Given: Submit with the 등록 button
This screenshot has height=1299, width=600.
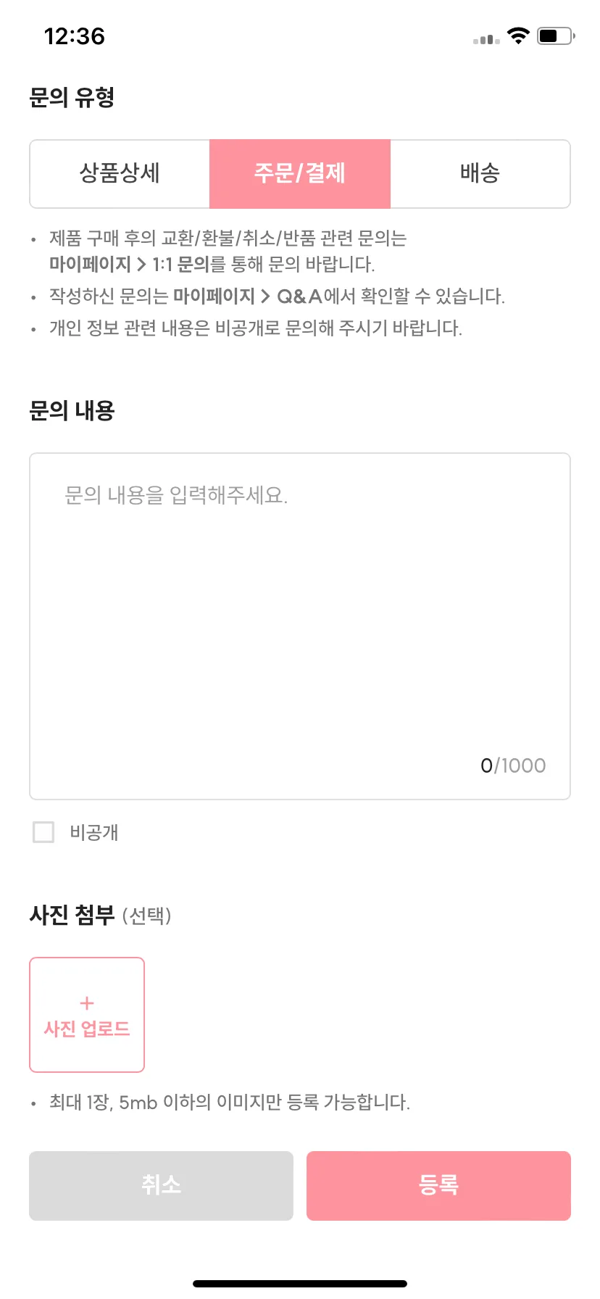Looking at the screenshot, I should click(438, 1185).
